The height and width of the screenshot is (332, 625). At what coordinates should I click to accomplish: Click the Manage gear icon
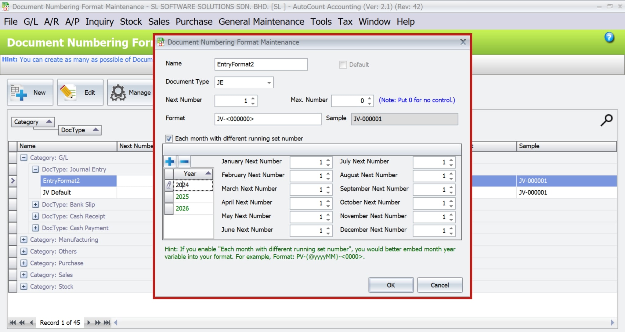(x=118, y=93)
